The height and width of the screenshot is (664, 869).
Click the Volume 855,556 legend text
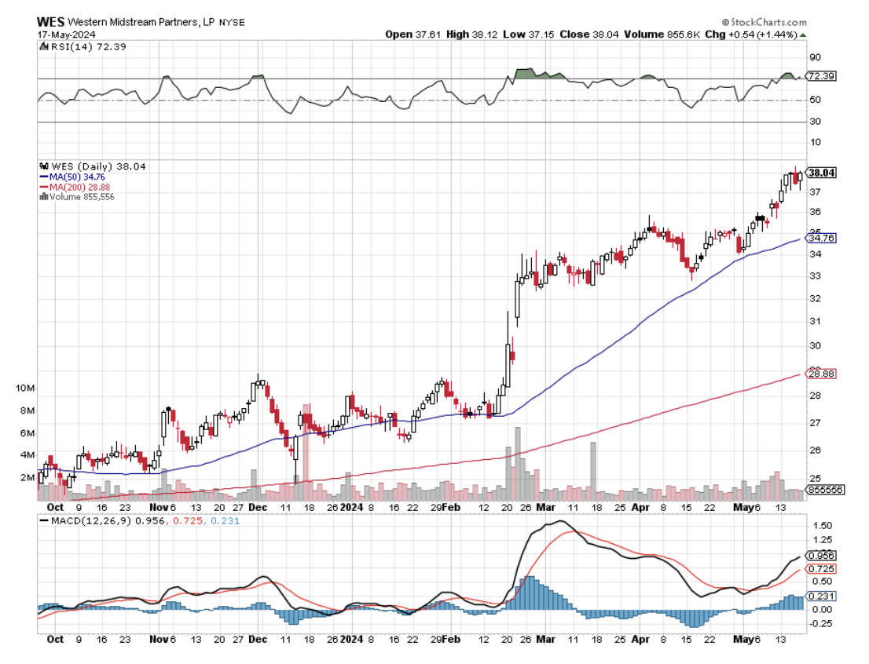point(82,196)
